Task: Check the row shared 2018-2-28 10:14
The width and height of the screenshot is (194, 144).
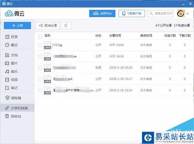Action: click(x=40, y=90)
